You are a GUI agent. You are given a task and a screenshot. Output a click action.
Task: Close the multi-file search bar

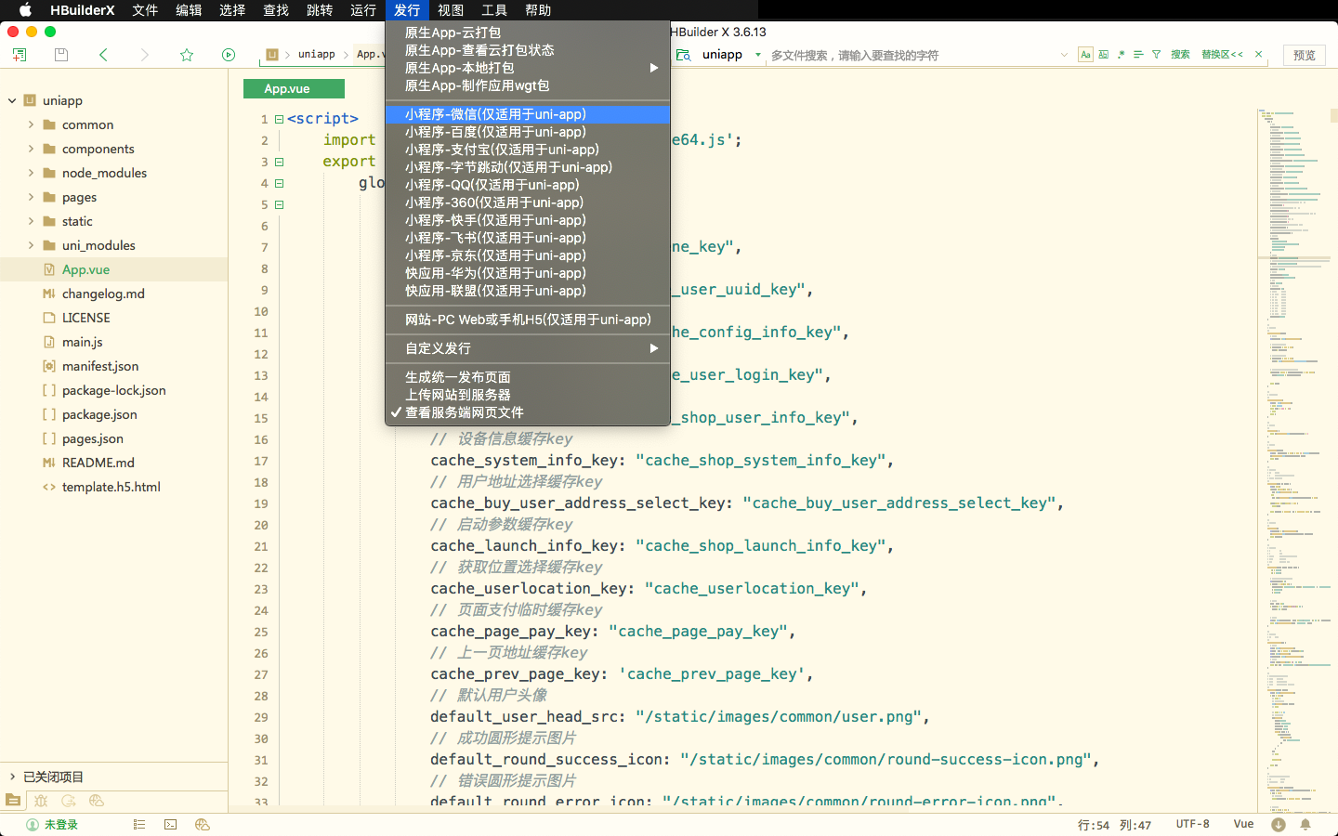pyautogui.click(x=1259, y=55)
